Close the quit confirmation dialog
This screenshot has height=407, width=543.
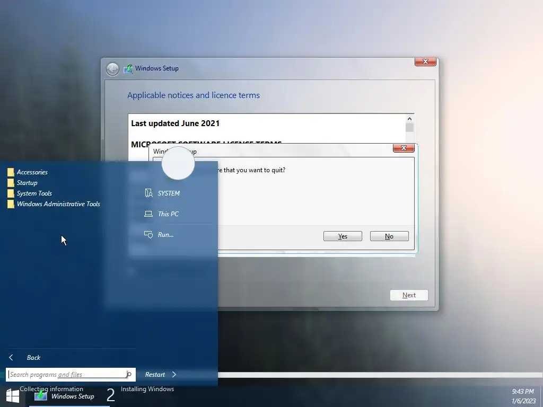tap(404, 148)
